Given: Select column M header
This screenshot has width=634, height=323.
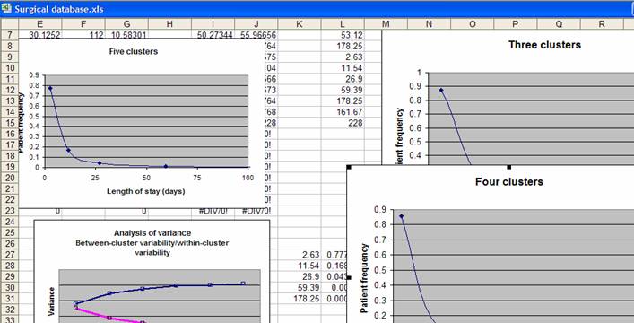Looking at the screenshot, I should [386, 24].
